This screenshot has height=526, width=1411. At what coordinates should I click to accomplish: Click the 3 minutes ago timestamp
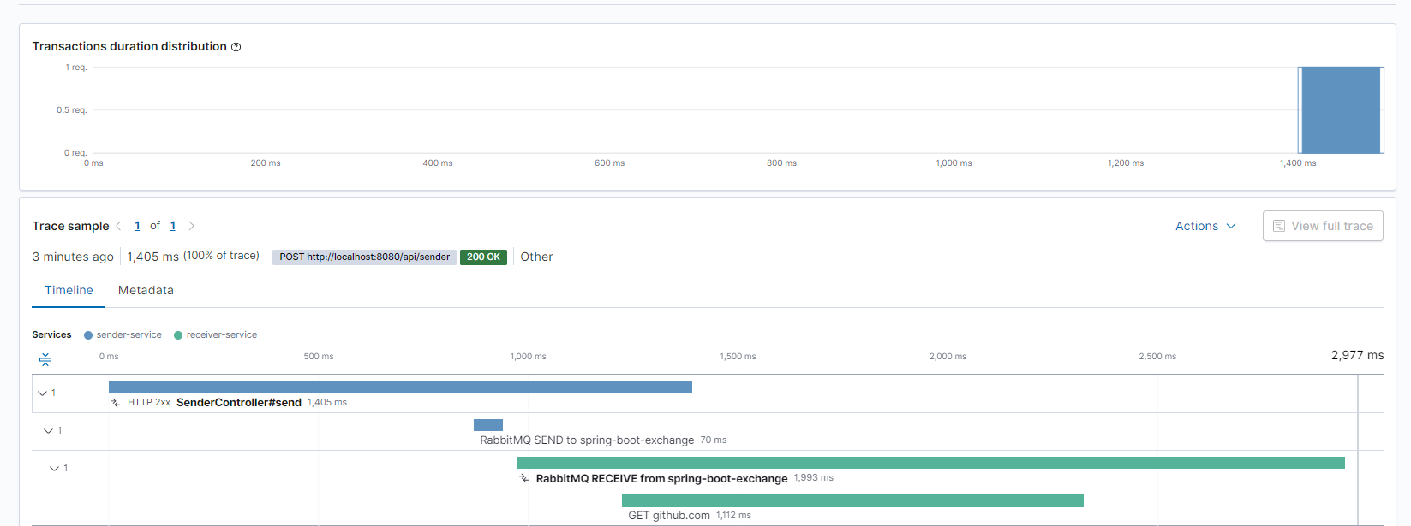click(x=73, y=257)
